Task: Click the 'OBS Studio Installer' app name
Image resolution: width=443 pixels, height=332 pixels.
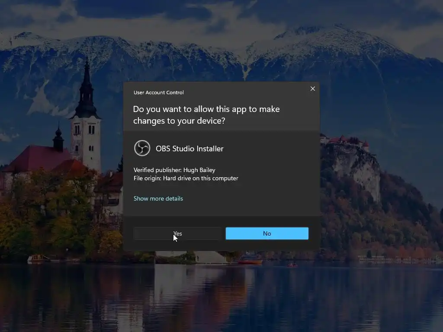Action: (189, 149)
